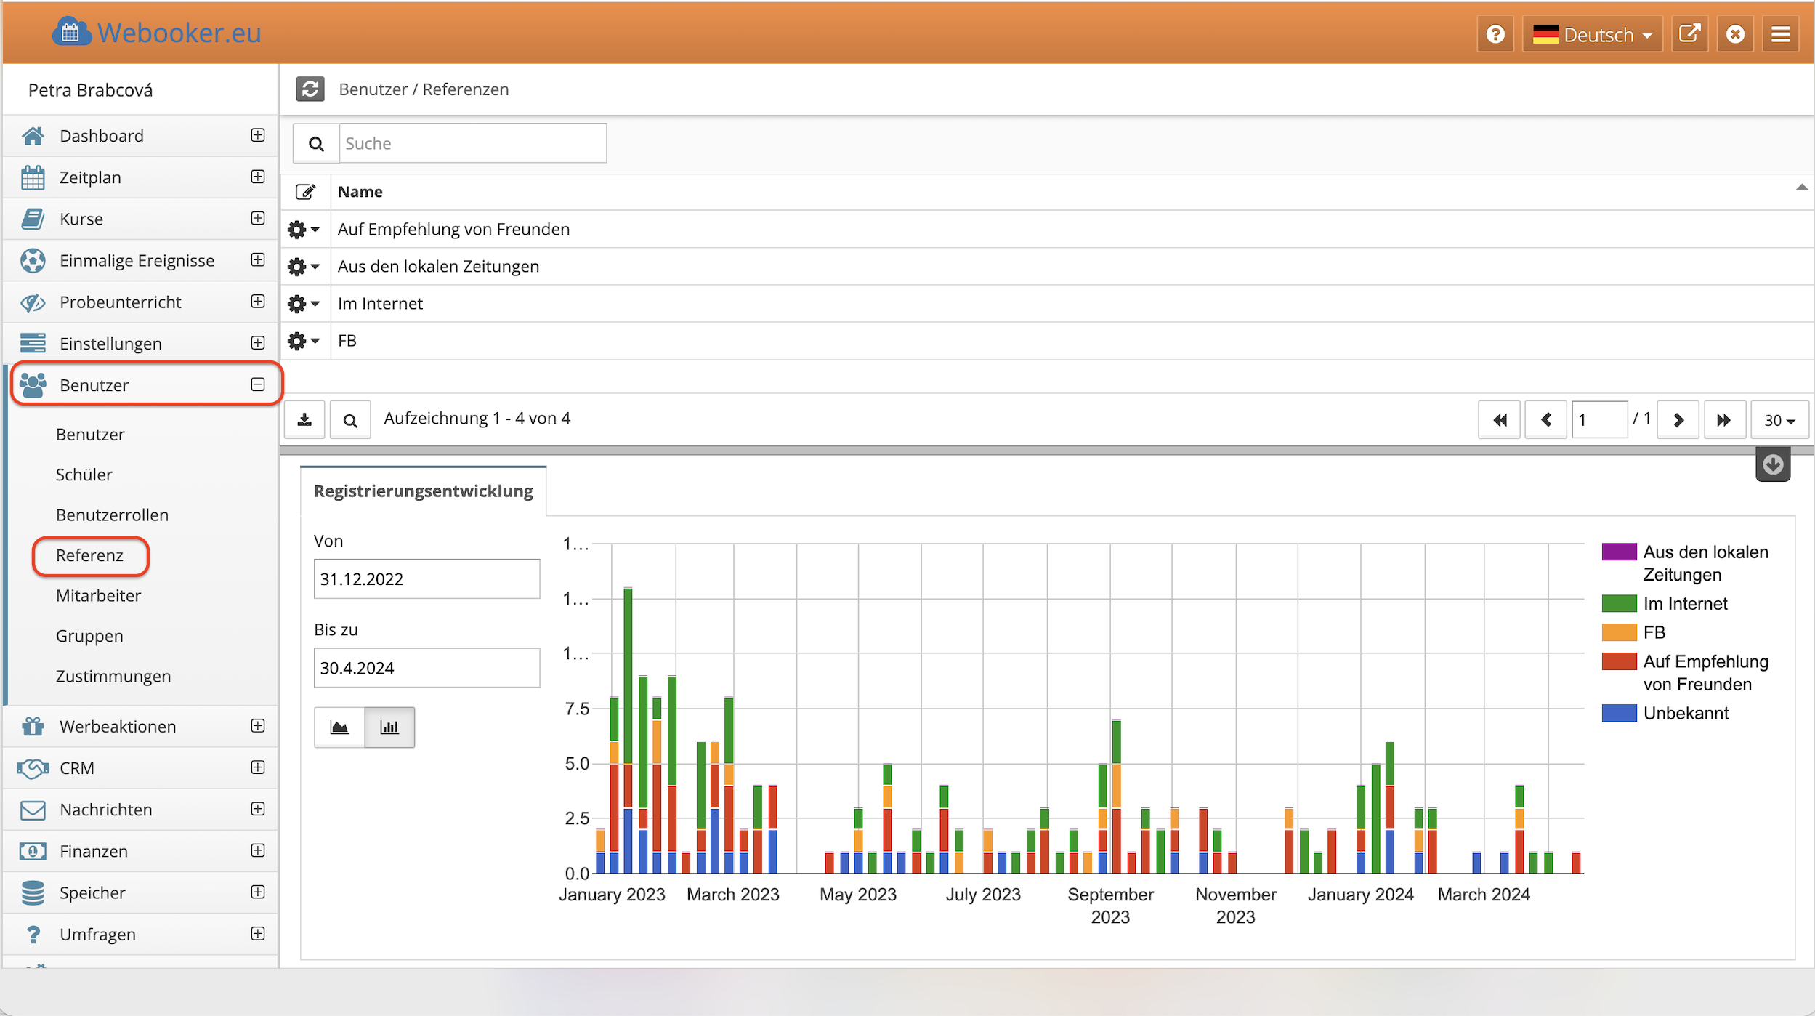Open page in new window icon
This screenshot has height=1016, width=1815.
pos(1690,34)
